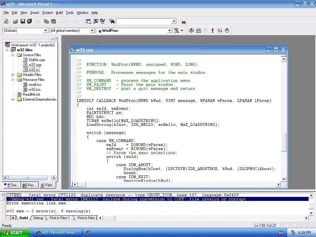The height and width of the screenshot is (237, 316).
Task: Select the Build output tab
Action: [x=23, y=218]
